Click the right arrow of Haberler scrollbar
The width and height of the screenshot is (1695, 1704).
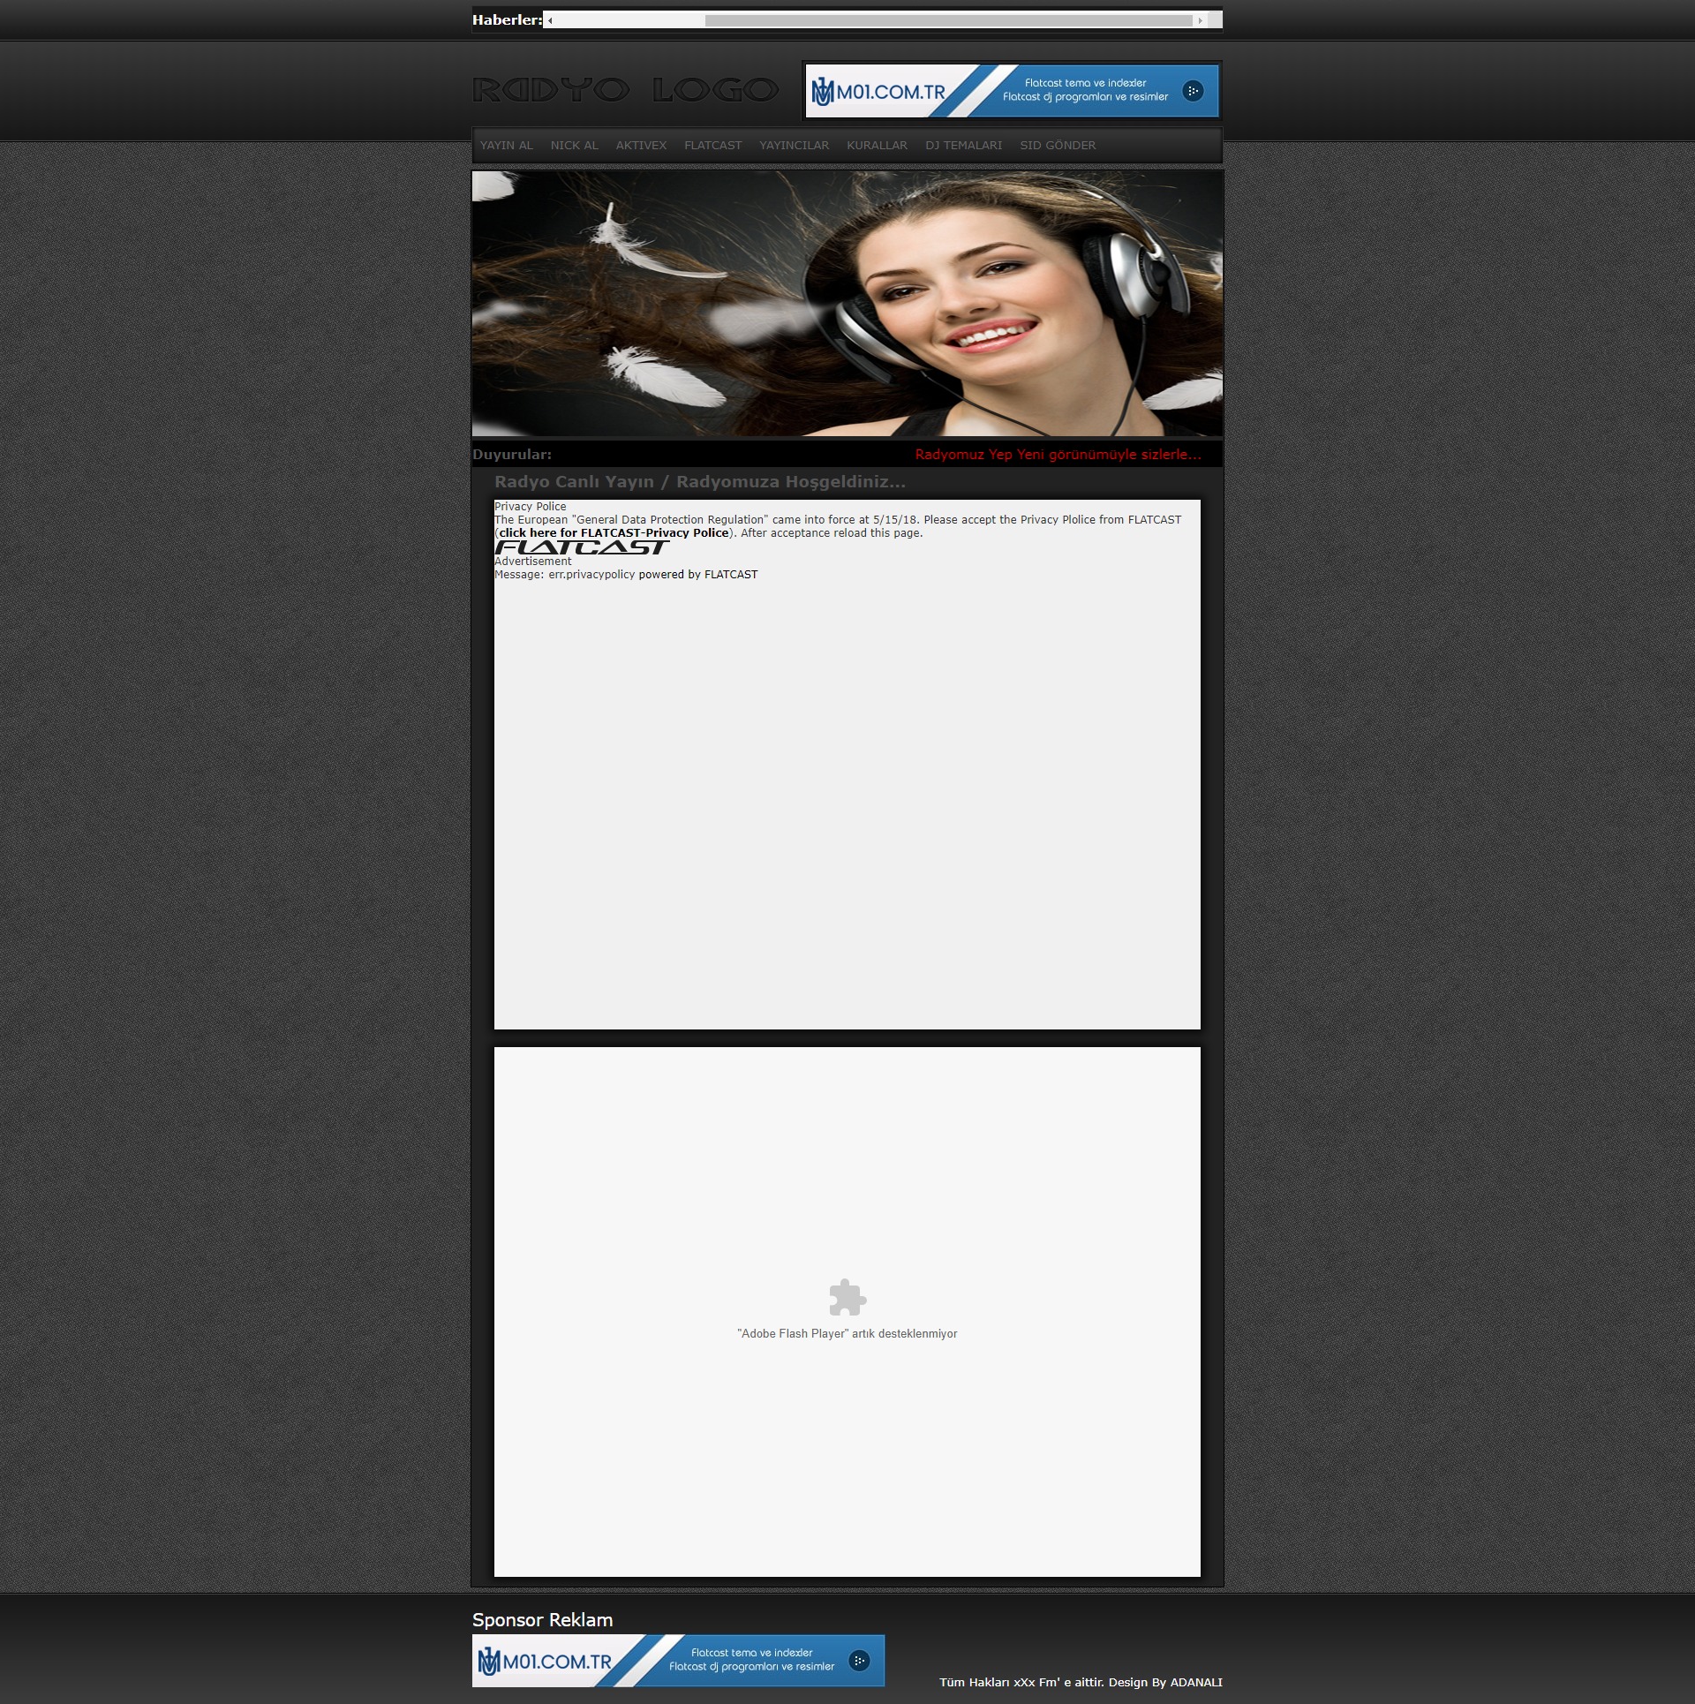tap(1200, 20)
